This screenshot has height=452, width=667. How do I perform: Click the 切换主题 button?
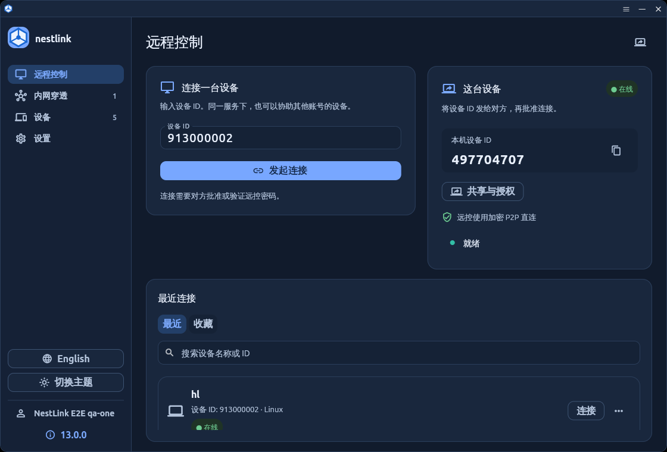(x=66, y=382)
